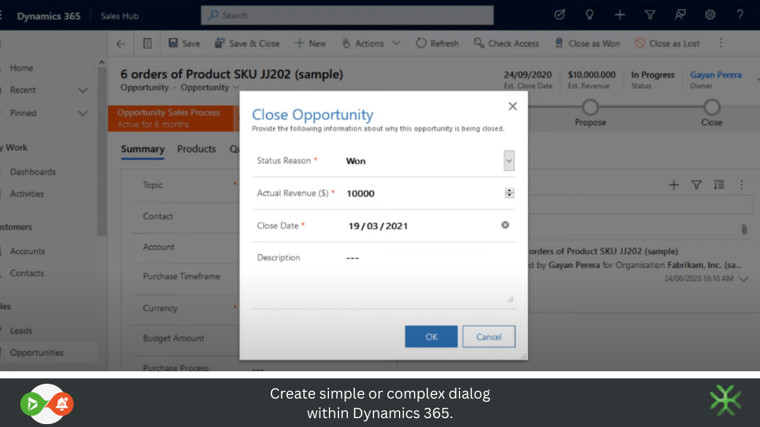The image size is (760, 427).
Task: Open the Opportunity form selector chevron
Action: click(235, 88)
